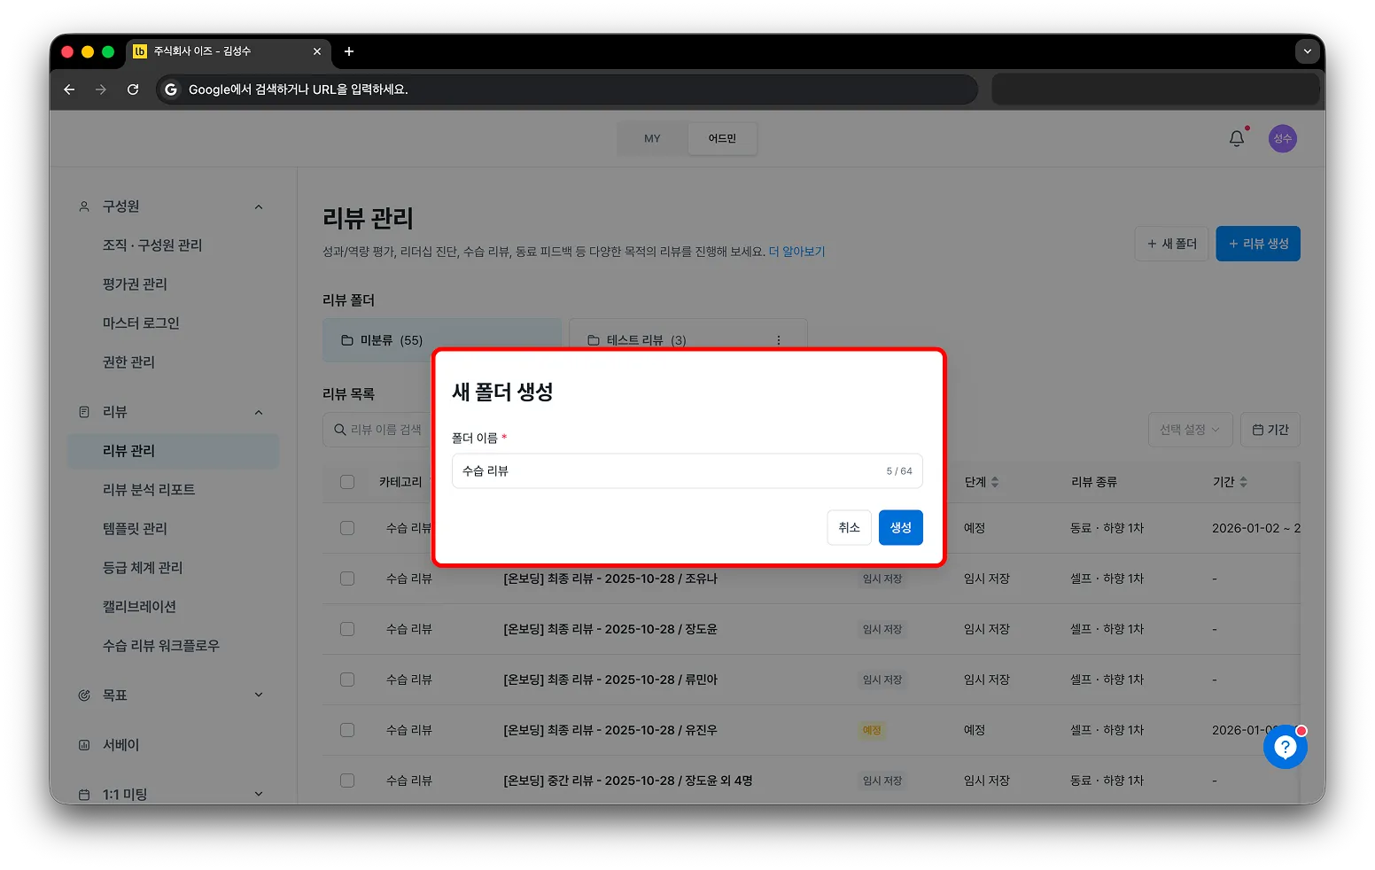Click the 더 알아보기 link
This screenshot has width=1375, height=870.
796,252
